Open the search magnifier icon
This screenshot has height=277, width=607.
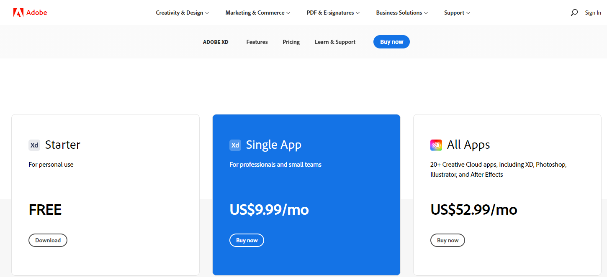pyautogui.click(x=574, y=13)
